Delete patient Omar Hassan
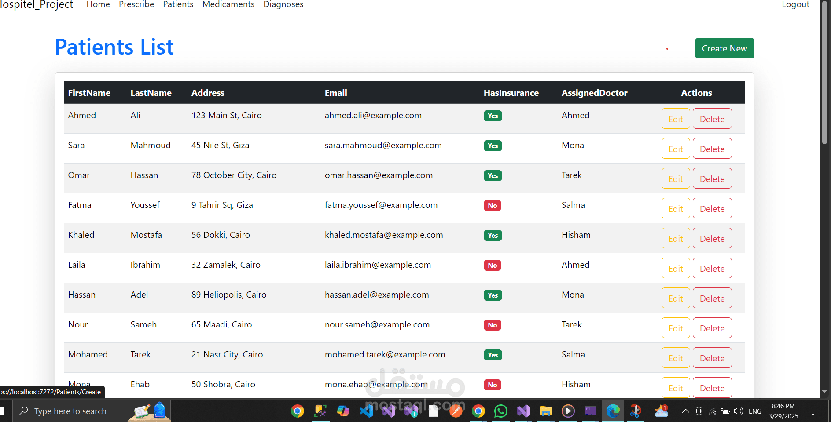831x422 pixels. coord(712,178)
